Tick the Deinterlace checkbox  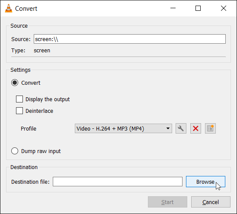point(19,111)
